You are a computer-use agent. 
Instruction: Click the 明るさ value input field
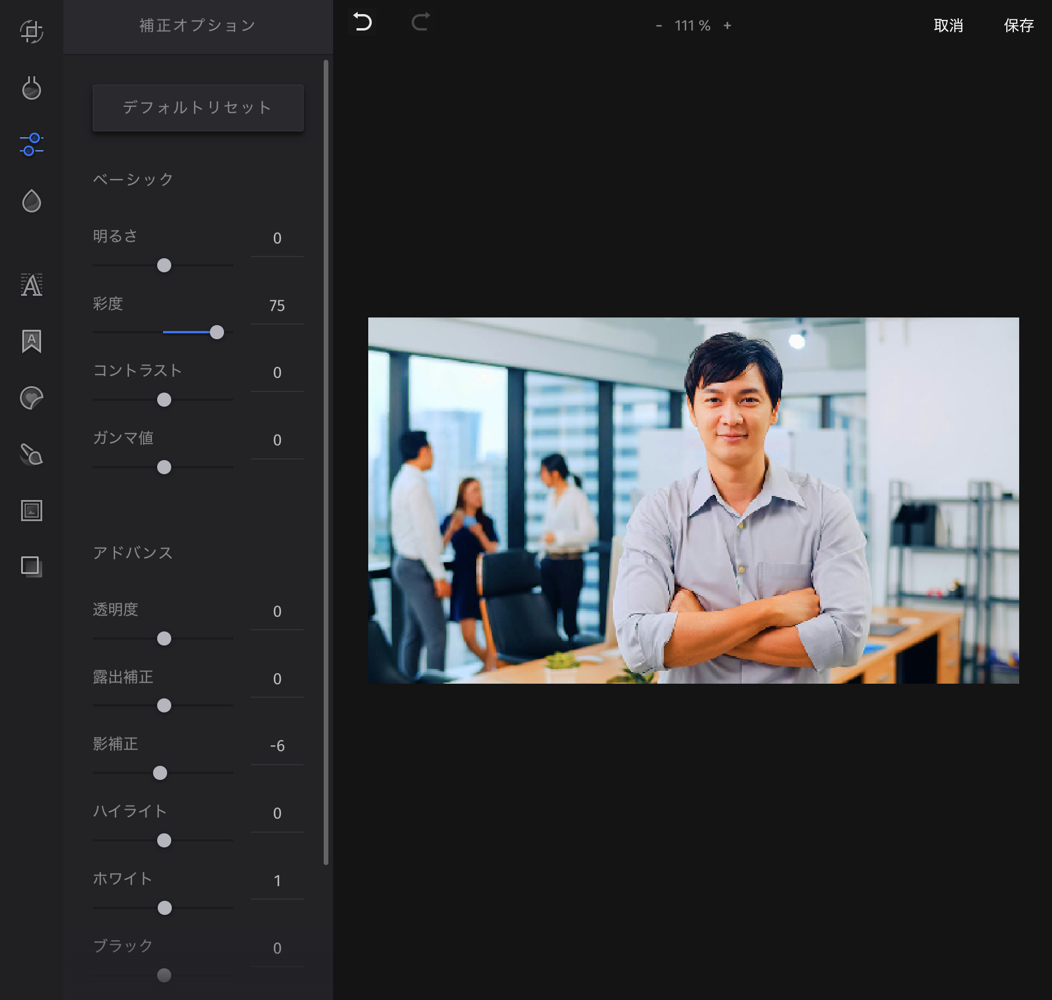pos(277,238)
